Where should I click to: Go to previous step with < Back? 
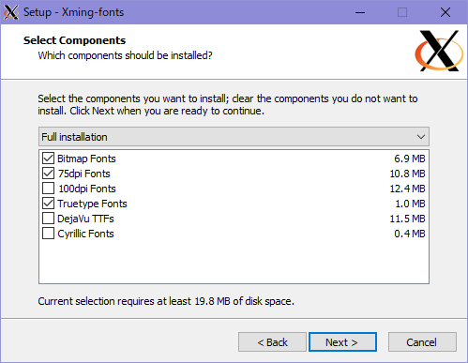[272, 342]
